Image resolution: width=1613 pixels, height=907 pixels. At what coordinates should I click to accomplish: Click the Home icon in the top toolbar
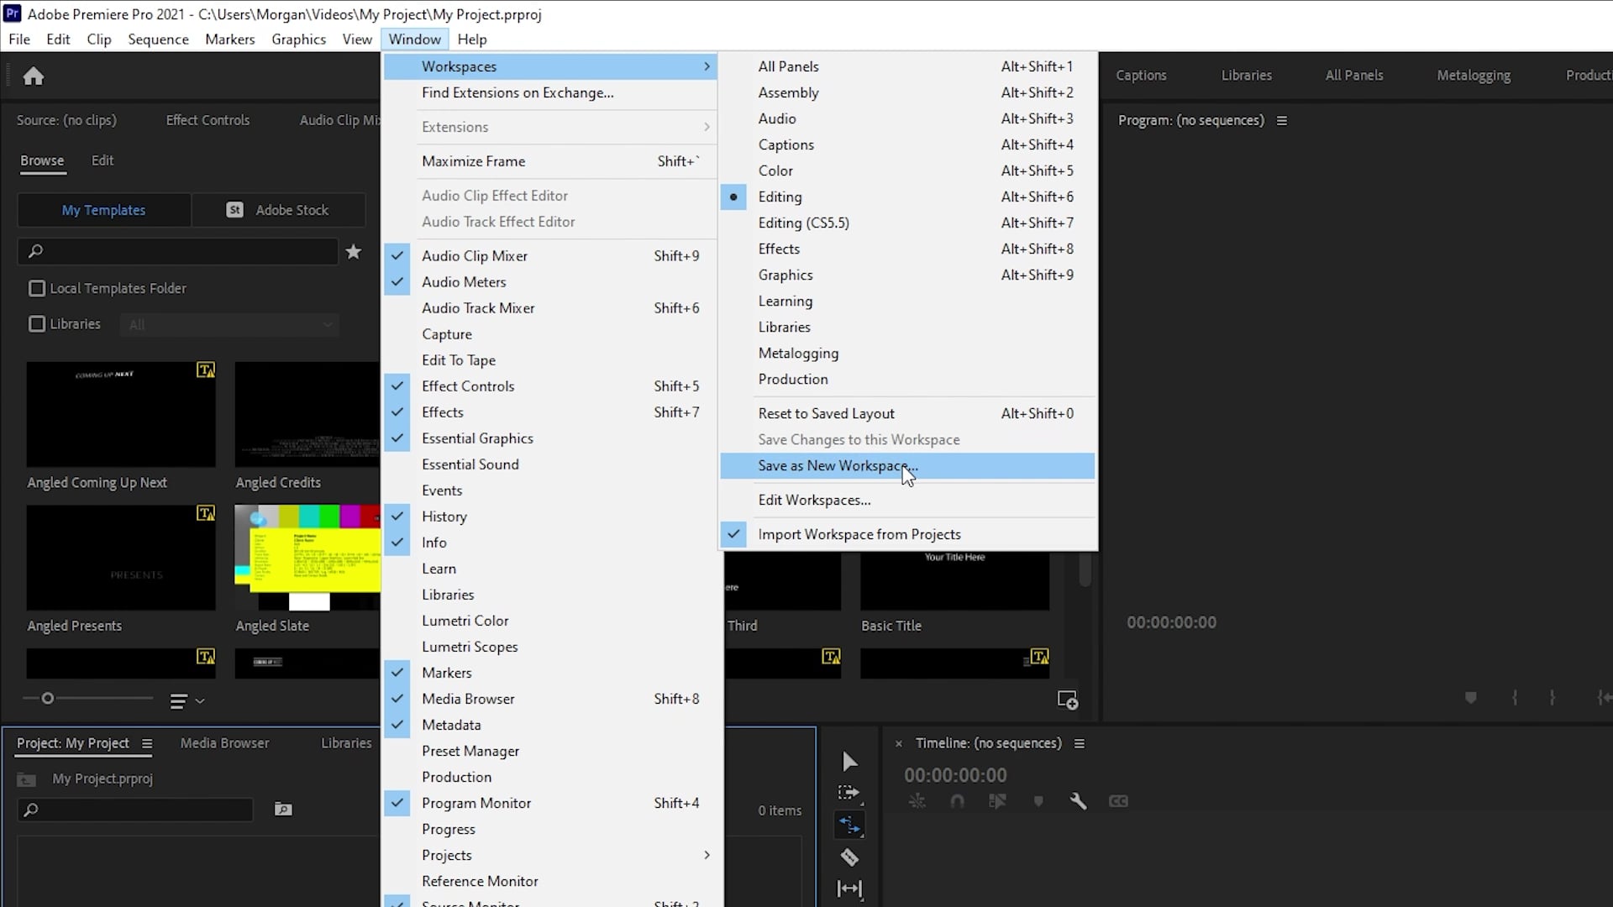point(34,76)
